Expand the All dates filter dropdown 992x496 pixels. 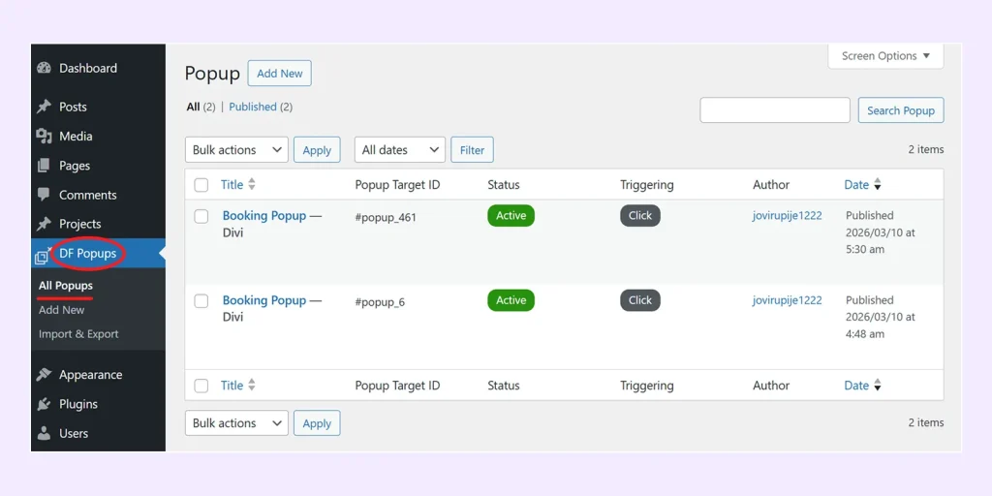pos(399,150)
